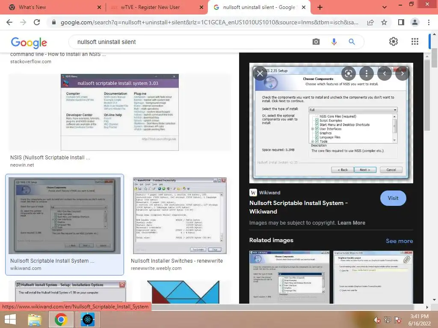Search by image camera icon
438x328 pixels.
coord(316,42)
